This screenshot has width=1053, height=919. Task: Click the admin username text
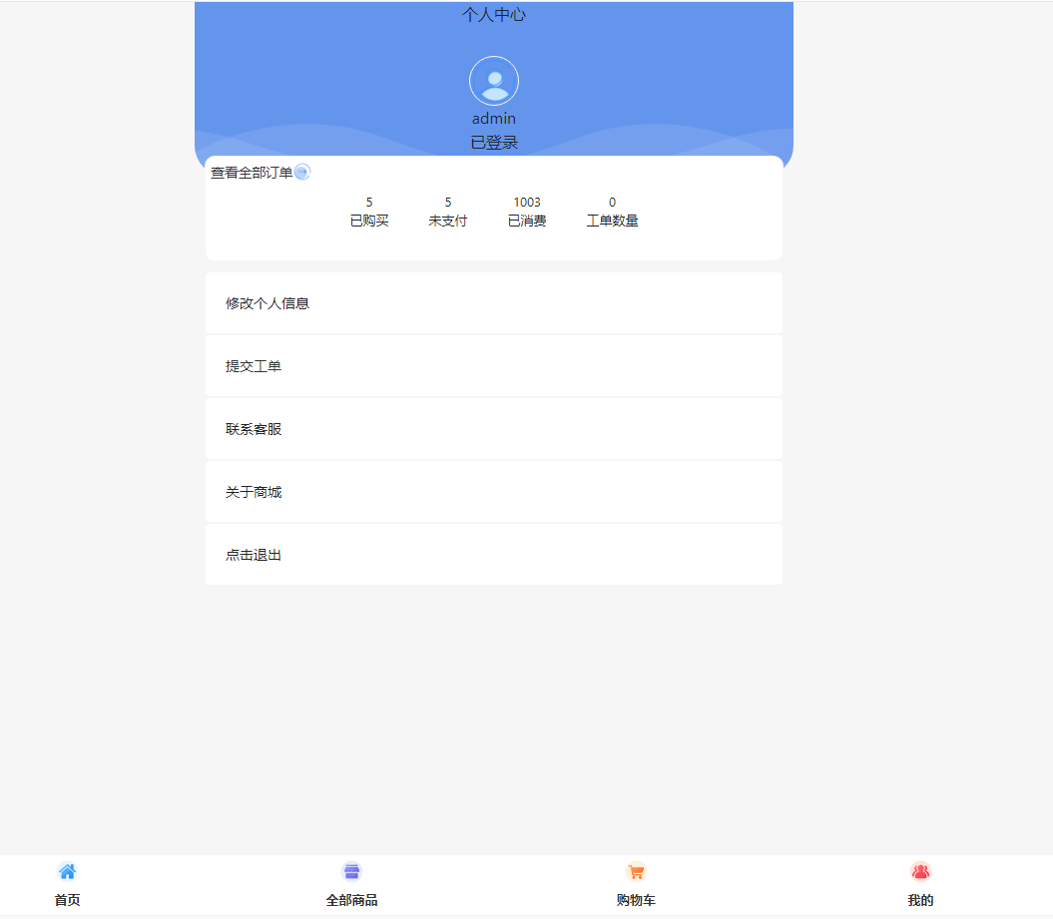pos(494,119)
